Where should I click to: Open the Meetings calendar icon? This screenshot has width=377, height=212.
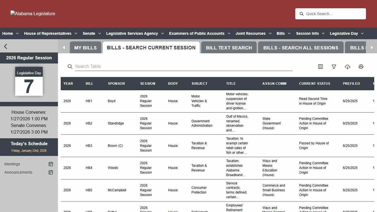click(51, 164)
